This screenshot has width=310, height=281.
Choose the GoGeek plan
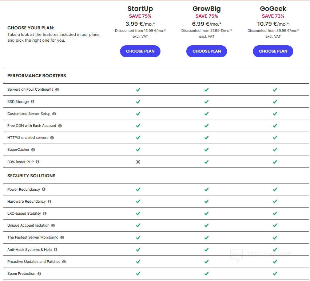pos(273,51)
